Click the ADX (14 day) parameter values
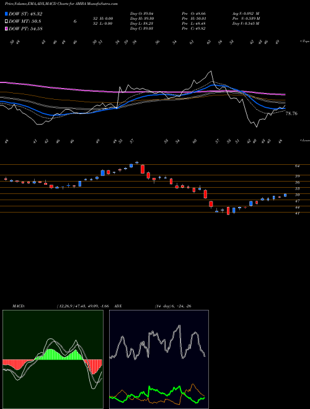 (x=173, y=306)
